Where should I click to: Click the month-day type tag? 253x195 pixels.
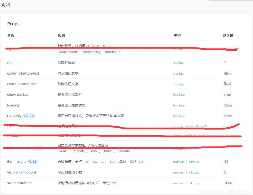click(x=91, y=52)
